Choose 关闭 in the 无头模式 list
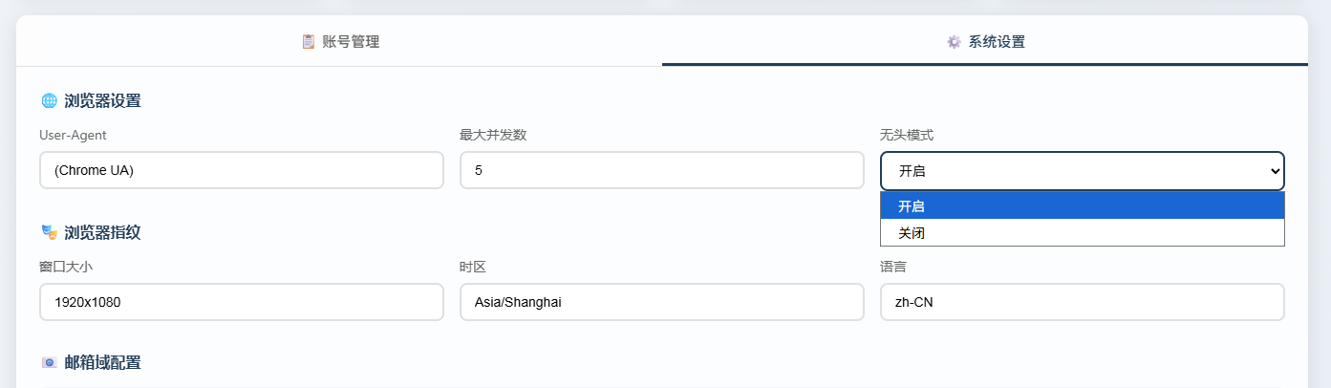 tap(1083, 232)
